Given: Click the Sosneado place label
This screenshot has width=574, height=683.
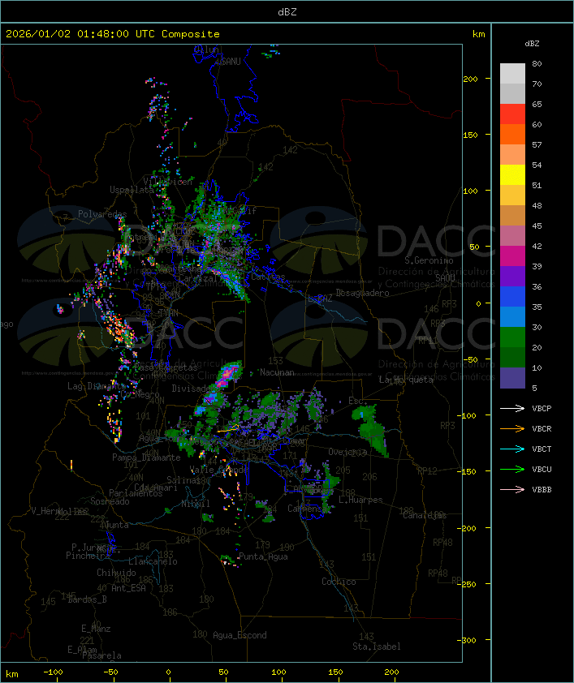Looking at the screenshot, I should [110, 501].
